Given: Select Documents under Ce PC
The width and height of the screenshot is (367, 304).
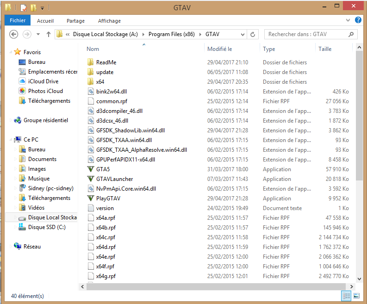Looking at the screenshot, I should point(43,159).
